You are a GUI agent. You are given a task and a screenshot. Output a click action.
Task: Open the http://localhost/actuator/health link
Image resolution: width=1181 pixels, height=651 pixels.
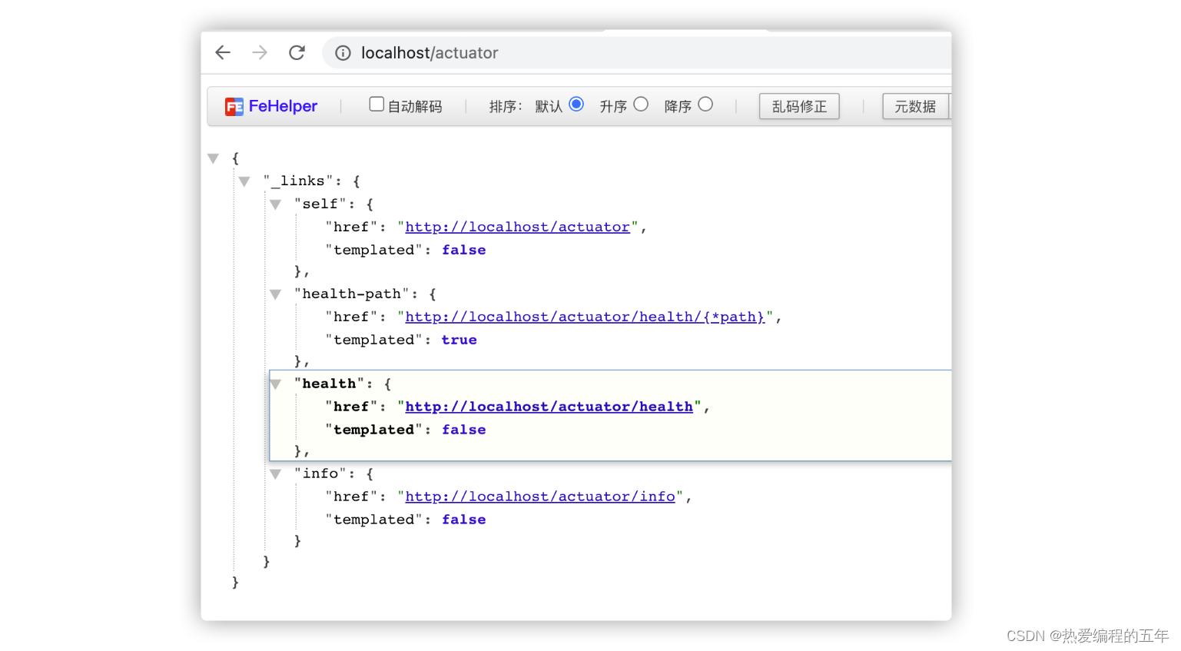pyautogui.click(x=549, y=407)
